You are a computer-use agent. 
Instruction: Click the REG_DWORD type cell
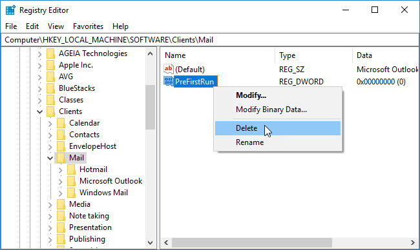301,81
